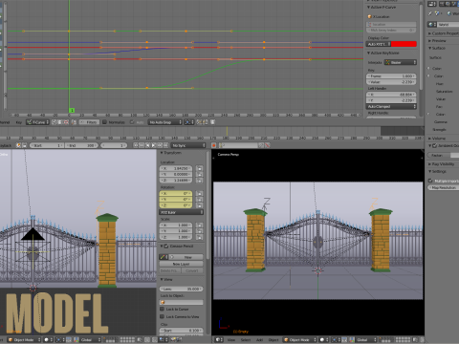This screenshot has width=459, height=344.
Task: Adjust the ambient occlusion Factor slider
Action: 443,155
